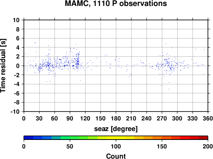Click the x-axis tick label 90

coord(70,118)
